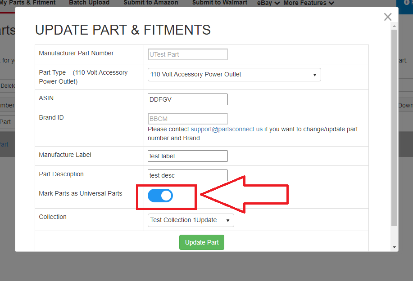This screenshot has width=413, height=281.
Task: Close the Update Part dialog with X
Action: click(387, 17)
